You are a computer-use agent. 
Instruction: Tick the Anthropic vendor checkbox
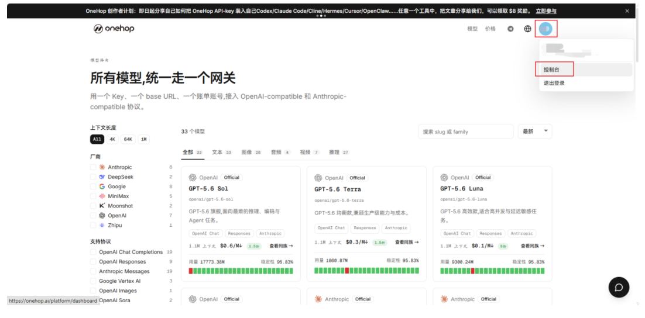point(93,167)
